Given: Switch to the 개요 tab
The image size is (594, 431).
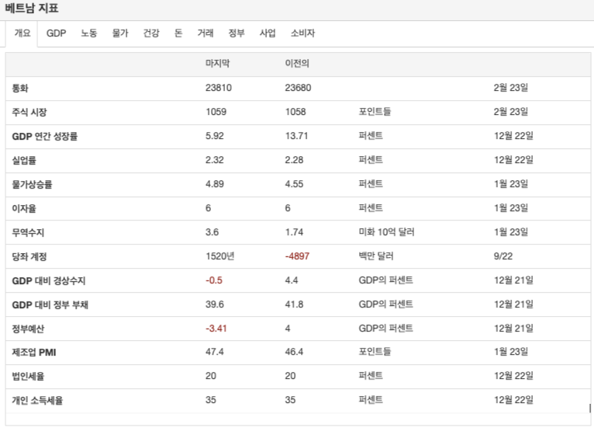Looking at the screenshot, I should point(22,33).
